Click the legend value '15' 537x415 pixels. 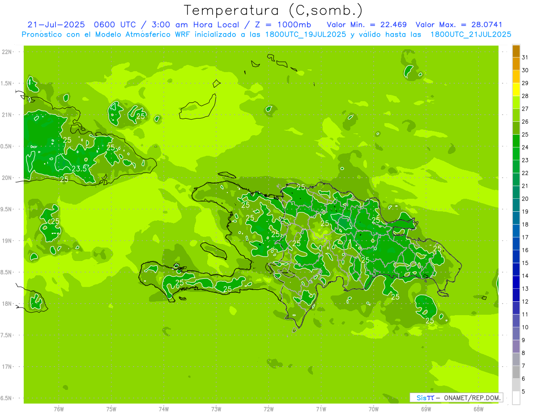pyautogui.click(x=525, y=263)
